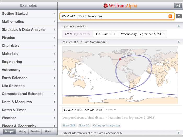Tap the share icon in the header
This screenshot has width=183, height=137.
coord(178,5)
